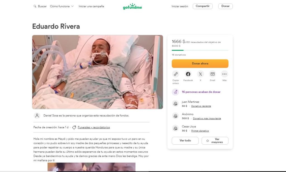Click the fundraising goal progress bar
This screenshot has width=286, height=172.
pos(200,50)
